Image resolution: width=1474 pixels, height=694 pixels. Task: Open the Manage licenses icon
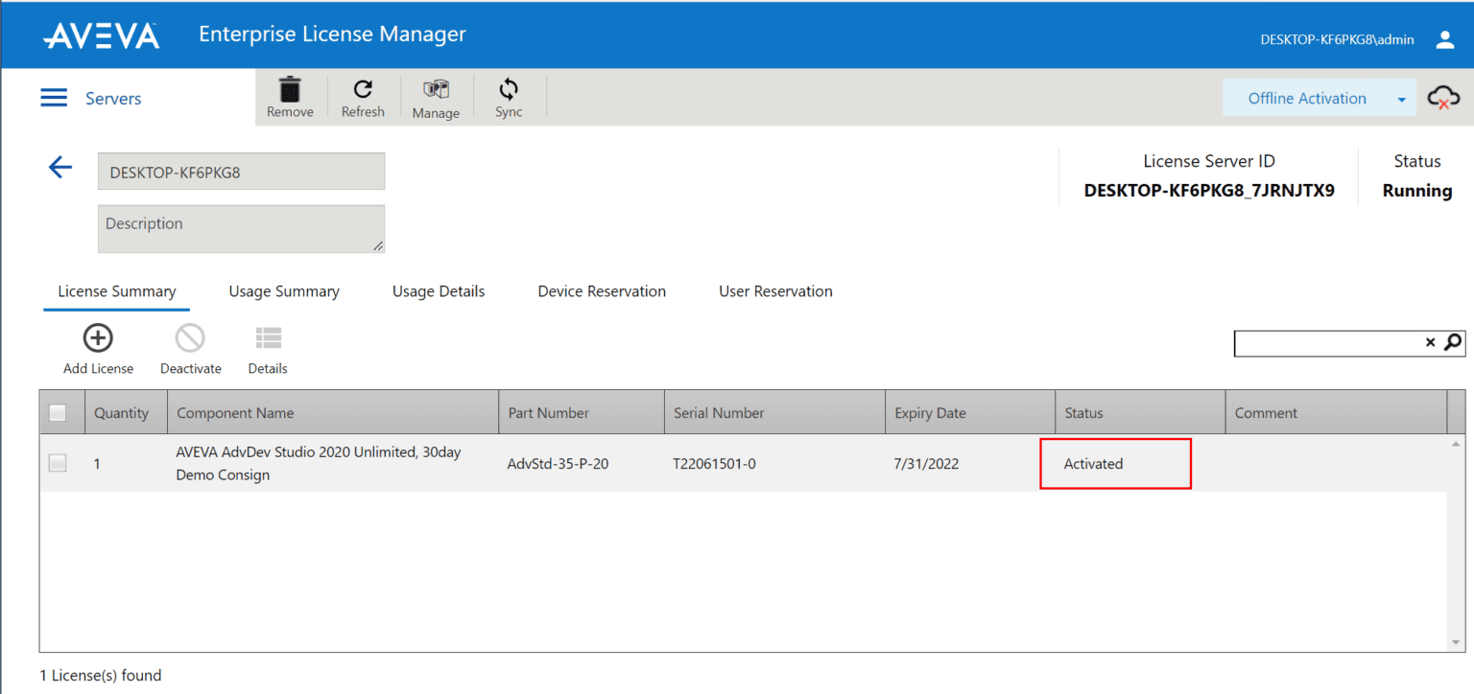click(436, 95)
